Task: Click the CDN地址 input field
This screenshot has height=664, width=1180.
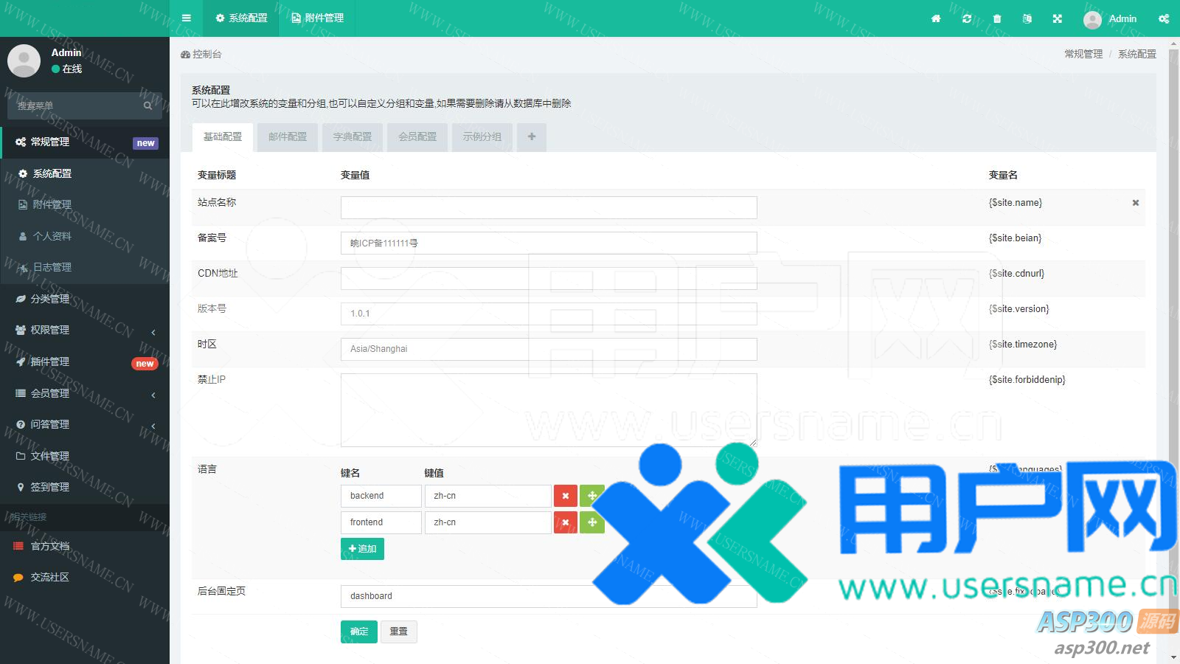Action: point(549,278)
